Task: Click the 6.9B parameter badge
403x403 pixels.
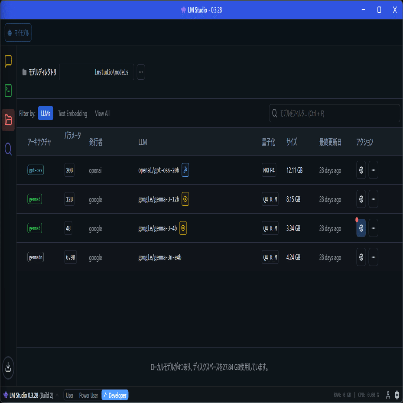Action: click(71, 257)
